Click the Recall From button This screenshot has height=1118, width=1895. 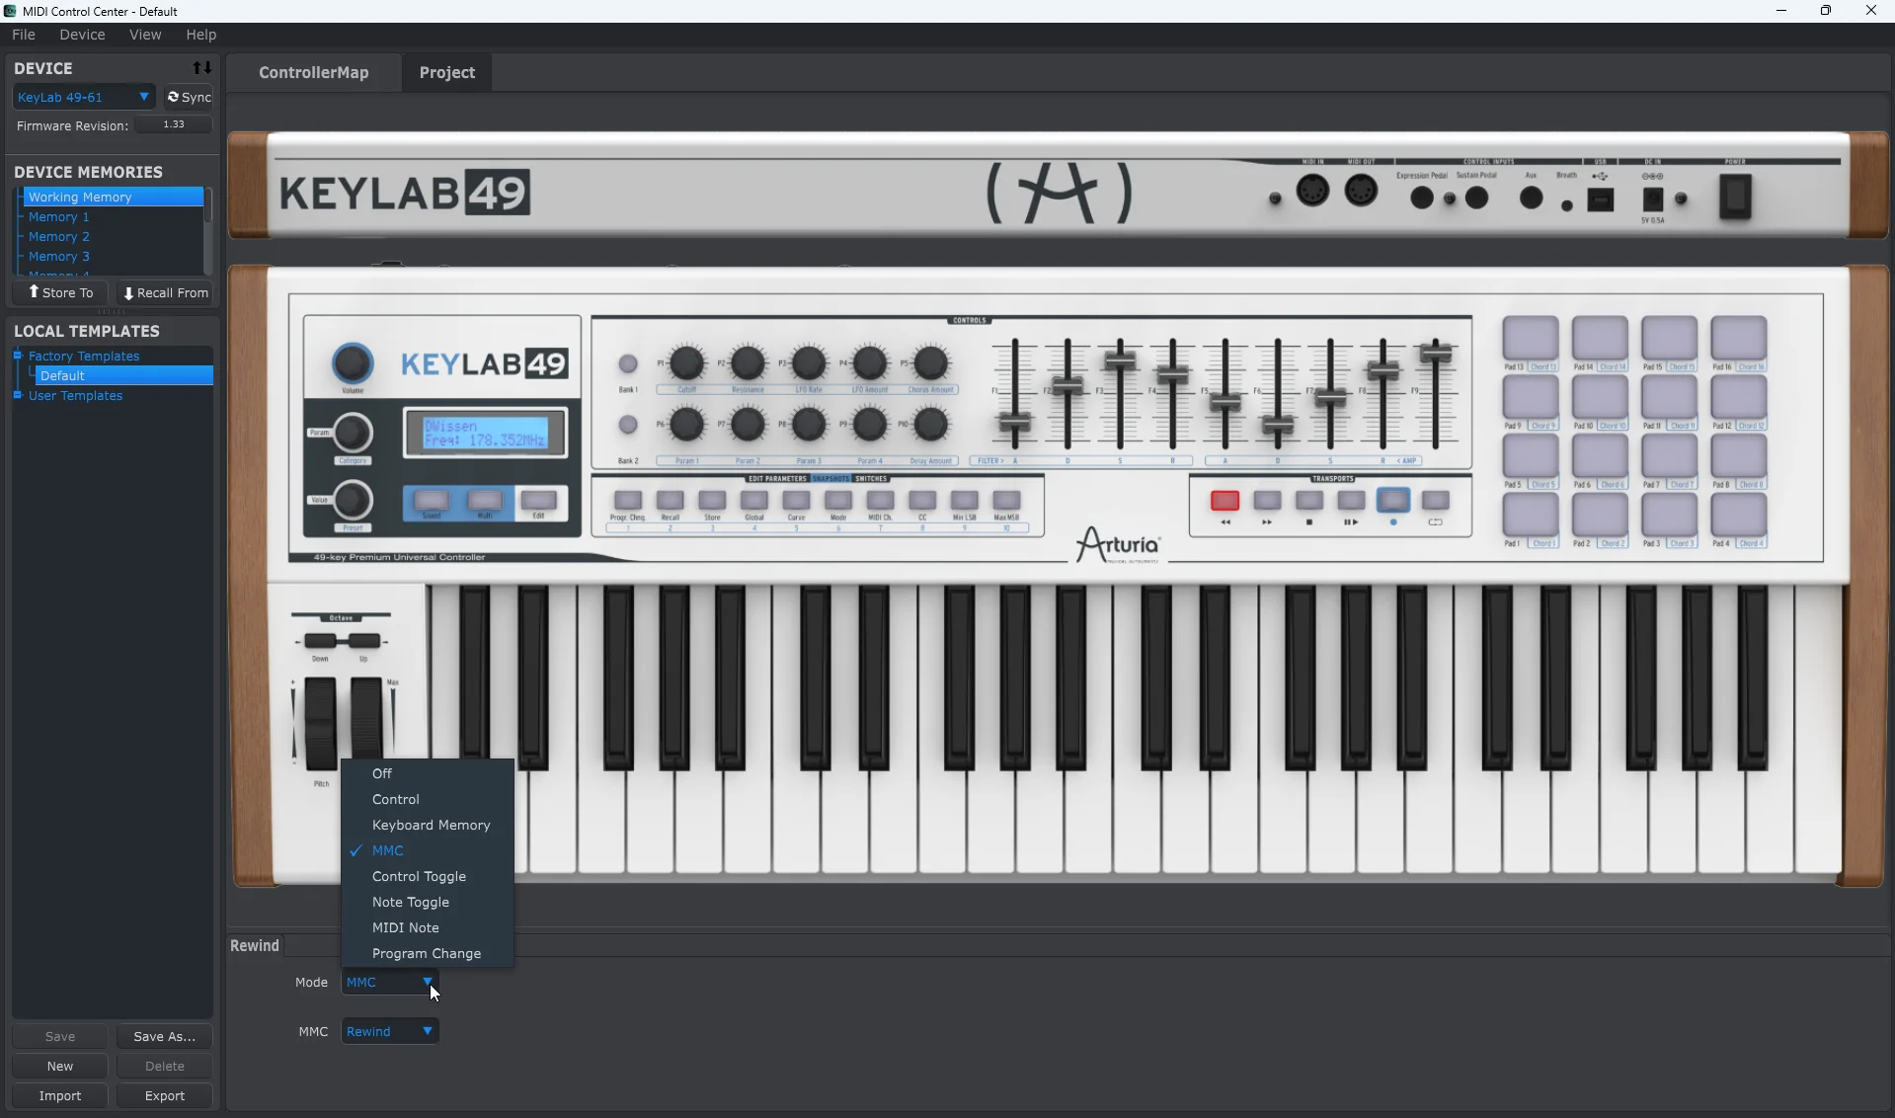pyautogui.click(x=165, y=292)
